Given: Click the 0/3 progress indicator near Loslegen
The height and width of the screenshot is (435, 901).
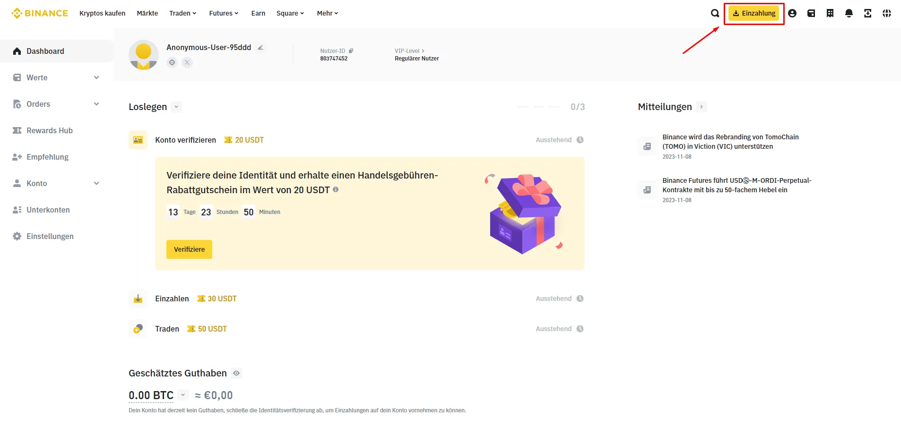Looking at the screenshot, I should click(x=577, y=107).
